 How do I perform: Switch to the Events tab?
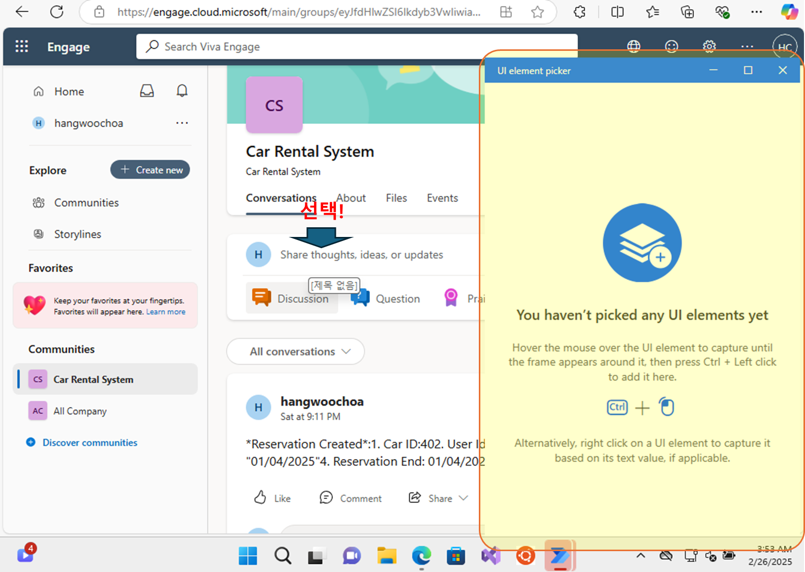pyautogui.click(x=442, y=198)
